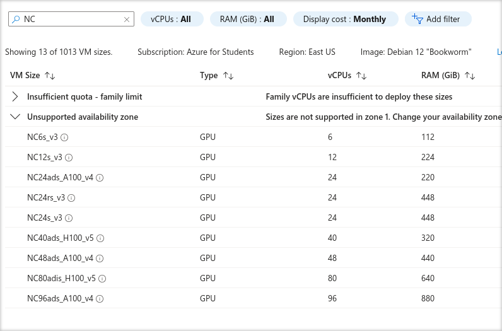Image resolution: width=502 pixels, height=331 pixels.
Task: Click info icon next to NC80adis_H100_v5
Action: click(102, 278)
